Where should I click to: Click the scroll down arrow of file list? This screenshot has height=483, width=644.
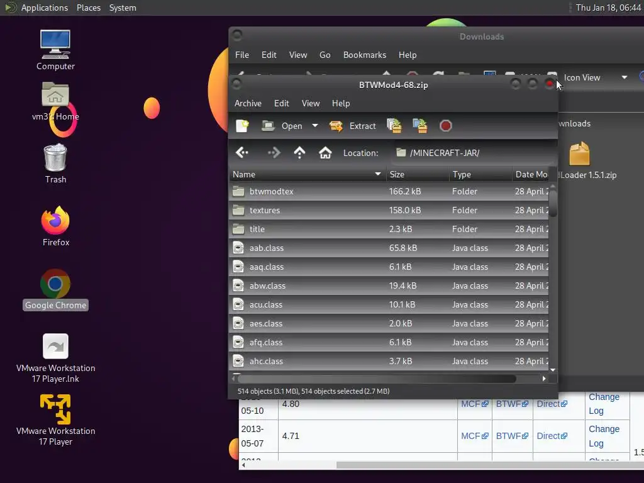553,370
